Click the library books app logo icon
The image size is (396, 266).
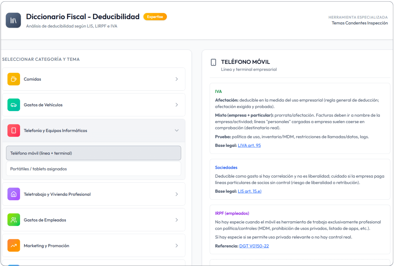[13, 20]
